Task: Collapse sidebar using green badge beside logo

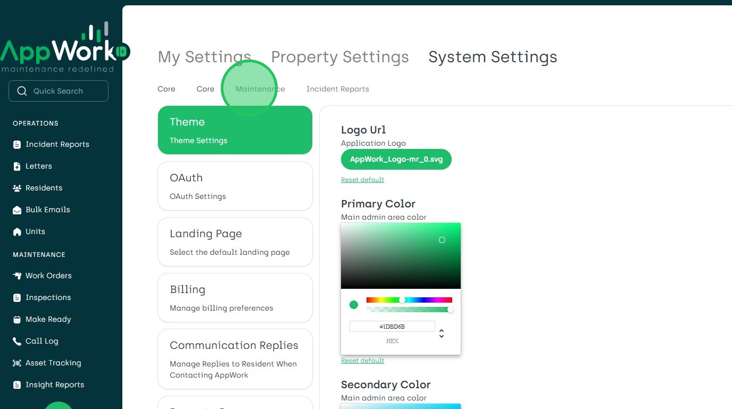Action: click(x=122, y=52)
